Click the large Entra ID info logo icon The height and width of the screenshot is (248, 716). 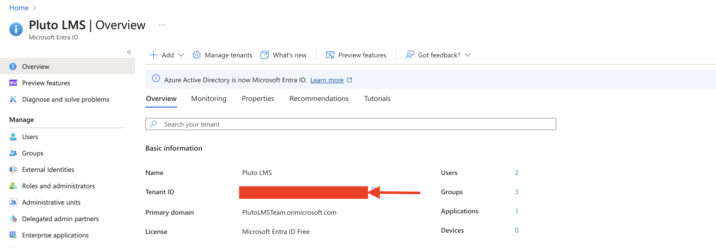point(16,29)
